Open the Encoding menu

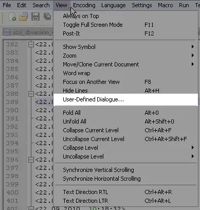[x=84, y=5]
